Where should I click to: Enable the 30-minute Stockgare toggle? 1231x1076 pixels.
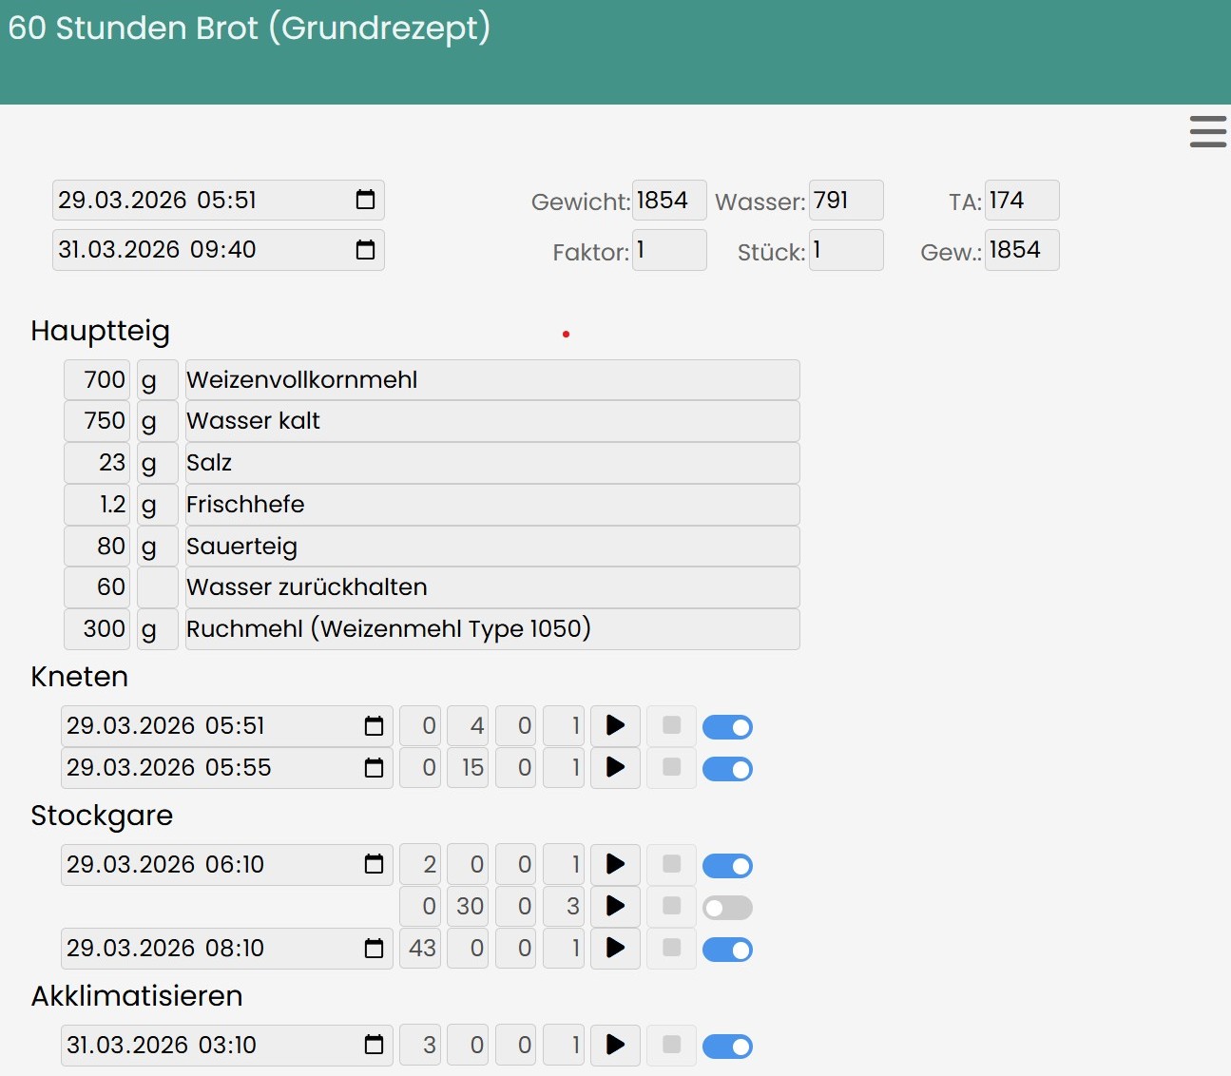pyautogui.click(x=727, y=908)
